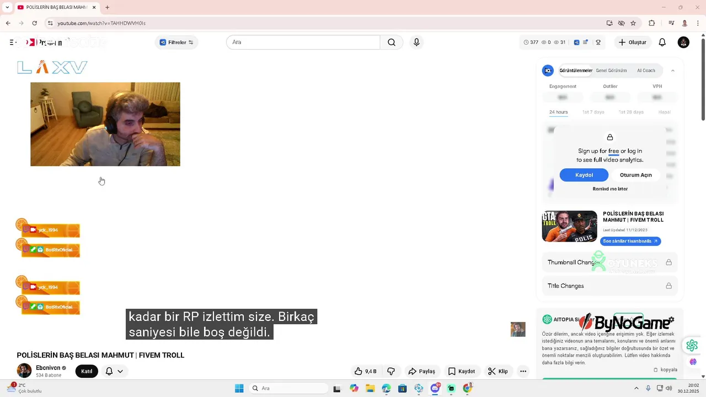Switch to Genel Görünüm tab

coord(611,71)
